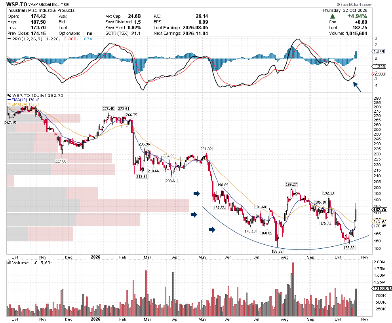This screenshot has height=323, width=392.
Task: Click the EPS value 6.99
Action: click(x=203, y=22)
